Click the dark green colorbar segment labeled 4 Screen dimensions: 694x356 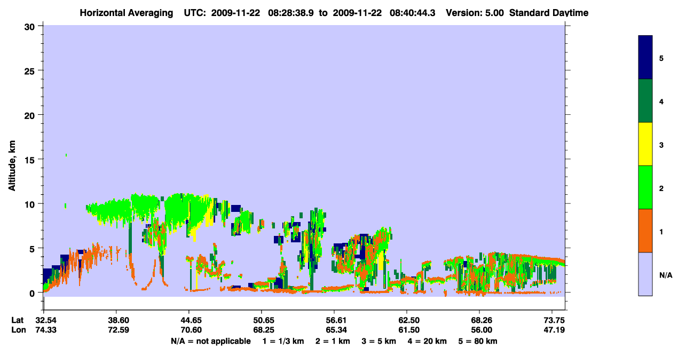645,101
